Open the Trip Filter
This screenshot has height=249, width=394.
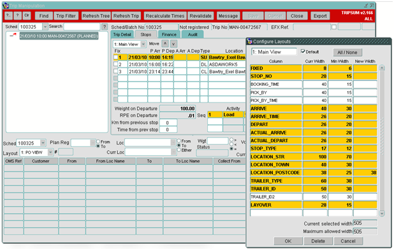click(x=66, y=16)
